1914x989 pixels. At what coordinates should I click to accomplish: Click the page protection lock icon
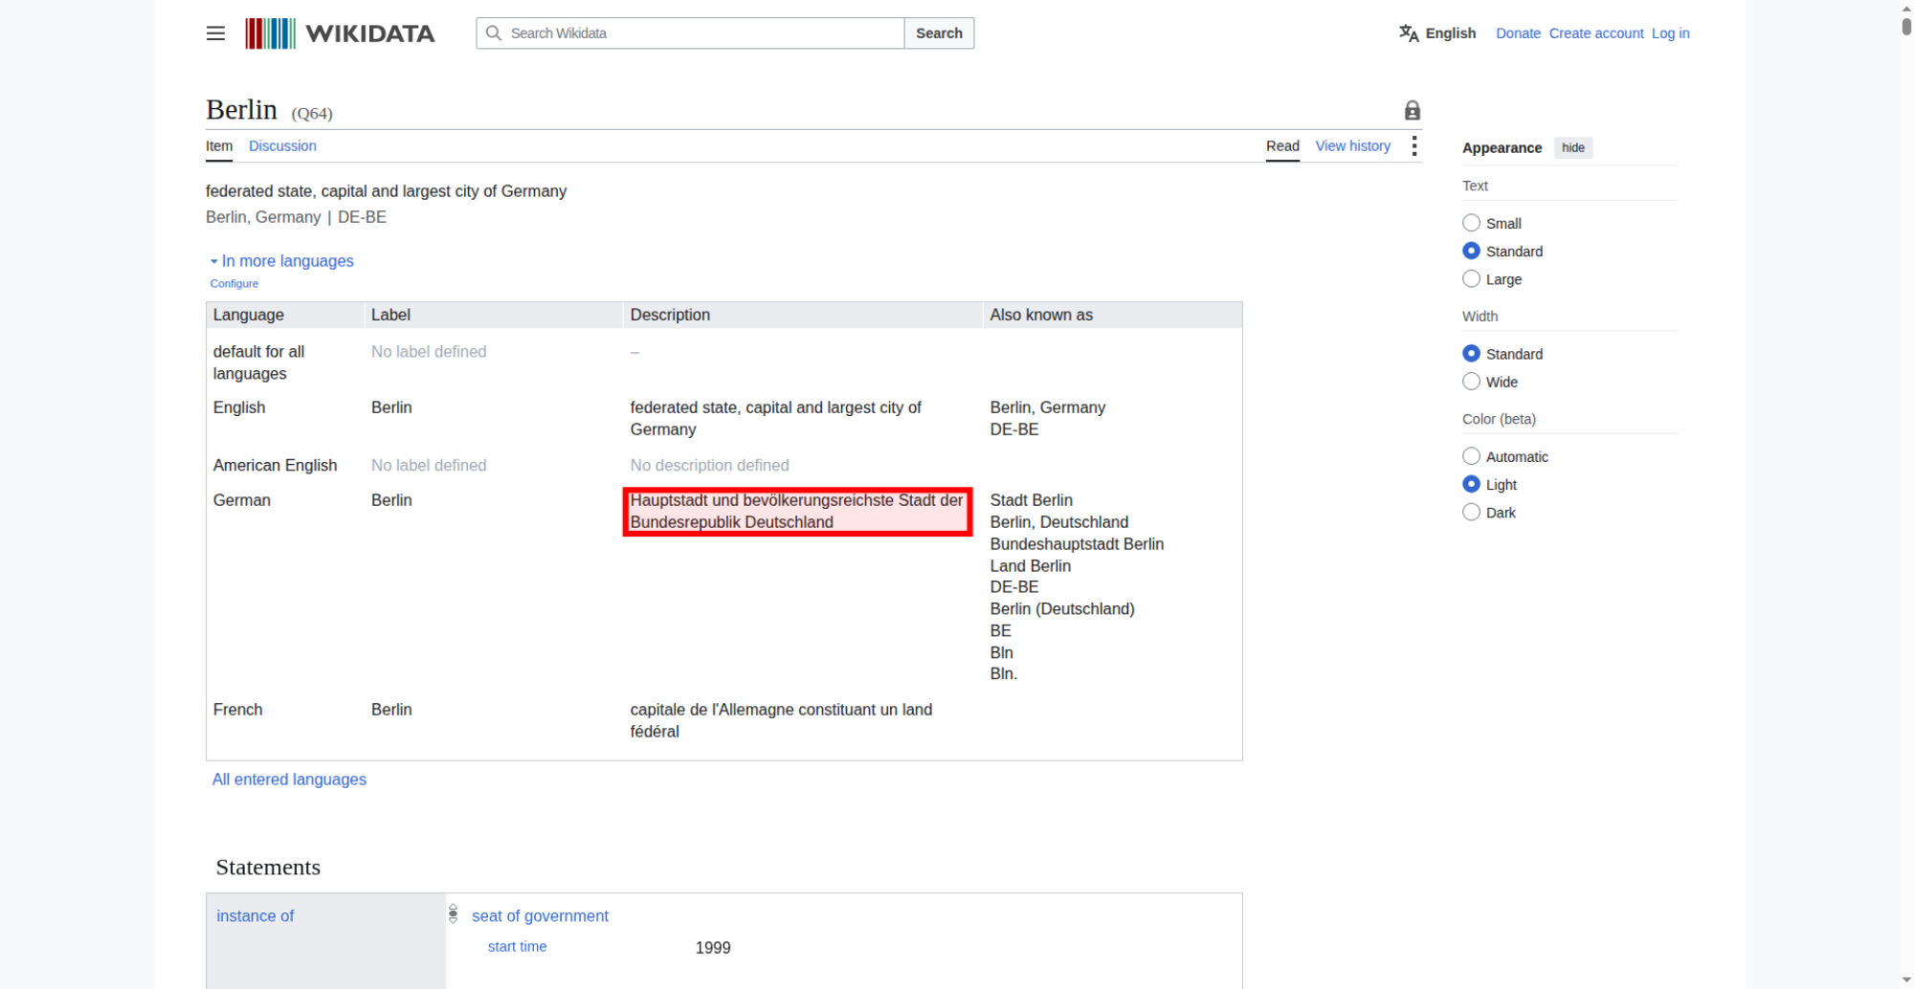click(x=1412, y=111)
